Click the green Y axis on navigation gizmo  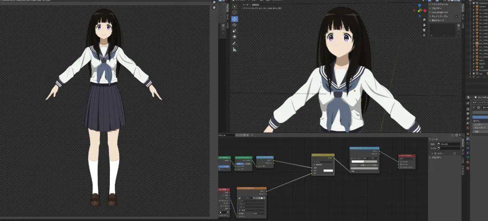coord(418,11)
